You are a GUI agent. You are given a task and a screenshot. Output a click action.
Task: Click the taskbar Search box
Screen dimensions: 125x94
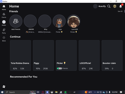[x=20, y=92]
